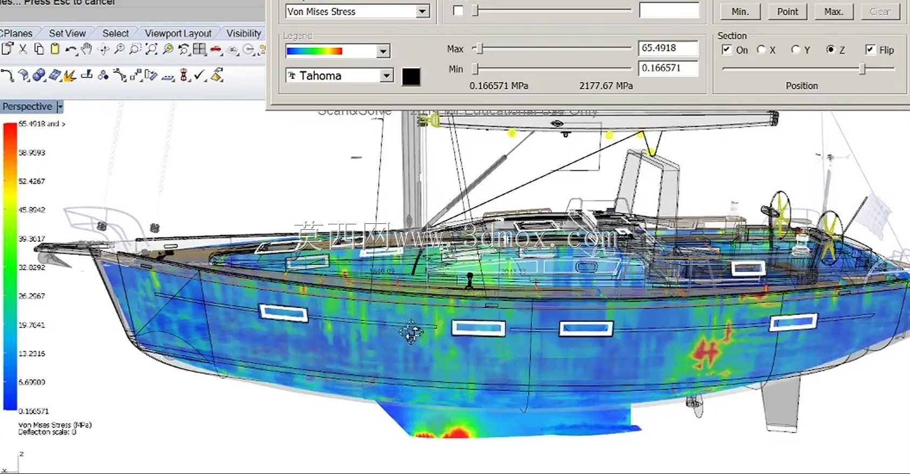Click the Copy icon in the toolbar
The image size is (910, 474).
[x=39, y=49]
